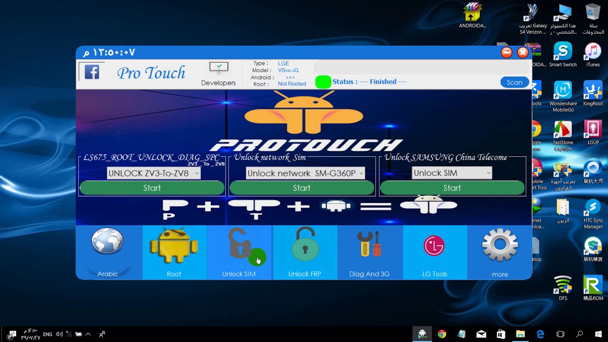This screenshot has height=342, width=608.
Task: Open the Developers monitor icon
Action: point(218,68)
